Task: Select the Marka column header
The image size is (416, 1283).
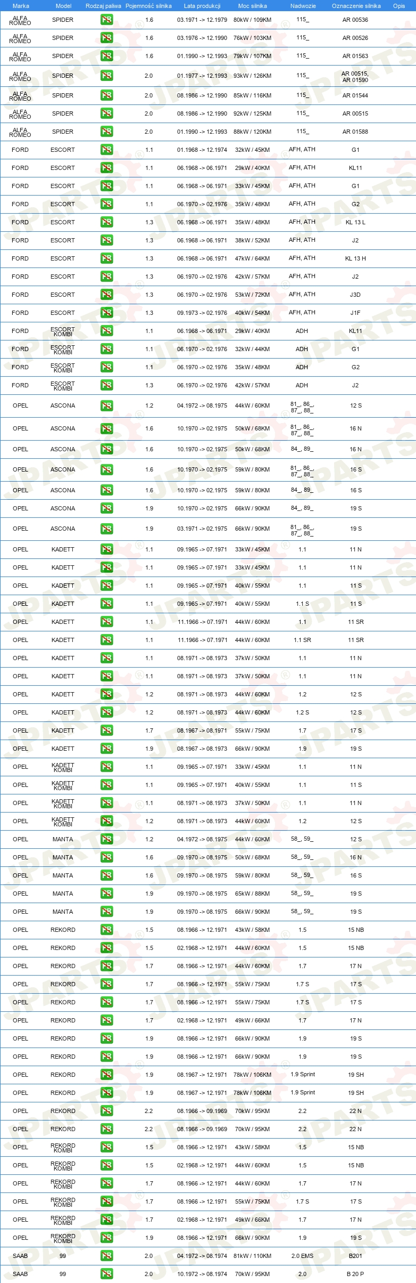Action: click(21, 6)
